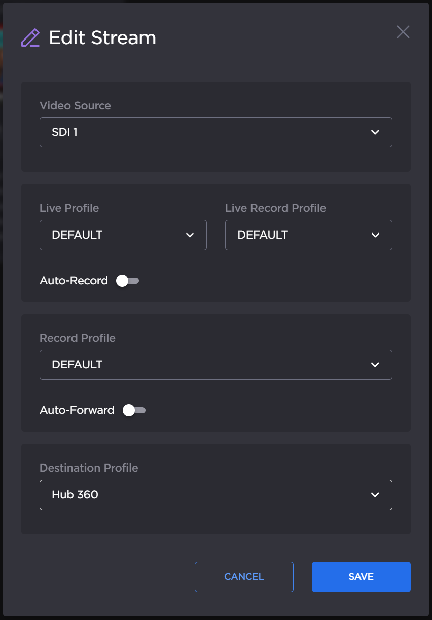
Task: Click the CANCEL button
Action: pyautogui.click(x=244, y=577)
